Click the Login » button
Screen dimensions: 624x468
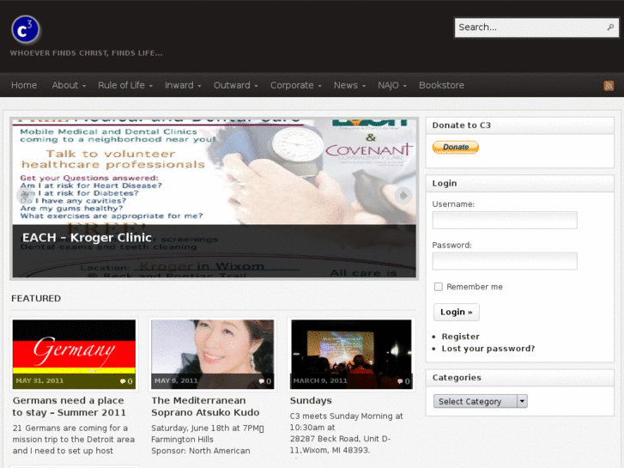[x=457, y=312]
